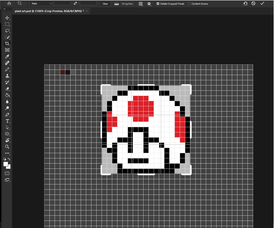Pick the Eyedropper tool

coord(7,56)
